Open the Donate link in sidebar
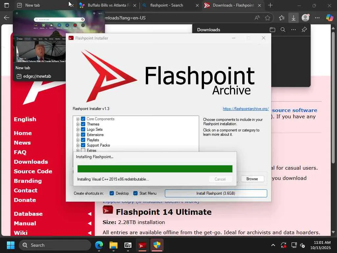 pos(25,200)
